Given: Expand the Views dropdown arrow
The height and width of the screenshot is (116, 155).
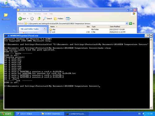Looking at the screenshot, I should coord(70,19).
